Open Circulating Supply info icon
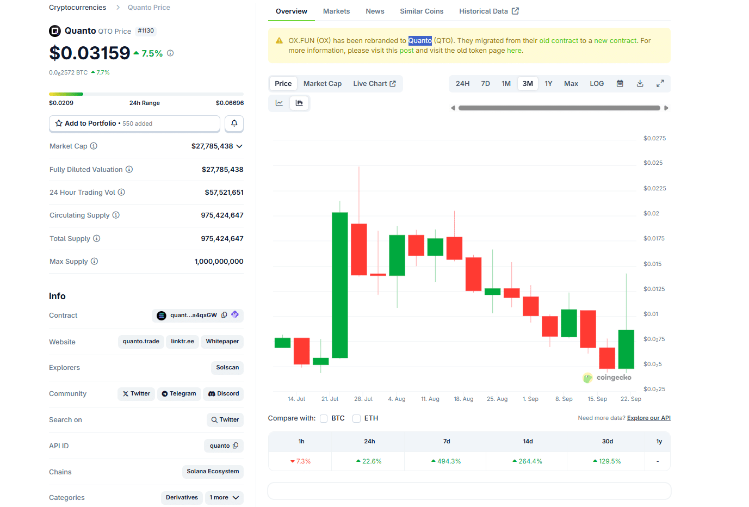This screenshot has height=507, width=749. (116, 215)
